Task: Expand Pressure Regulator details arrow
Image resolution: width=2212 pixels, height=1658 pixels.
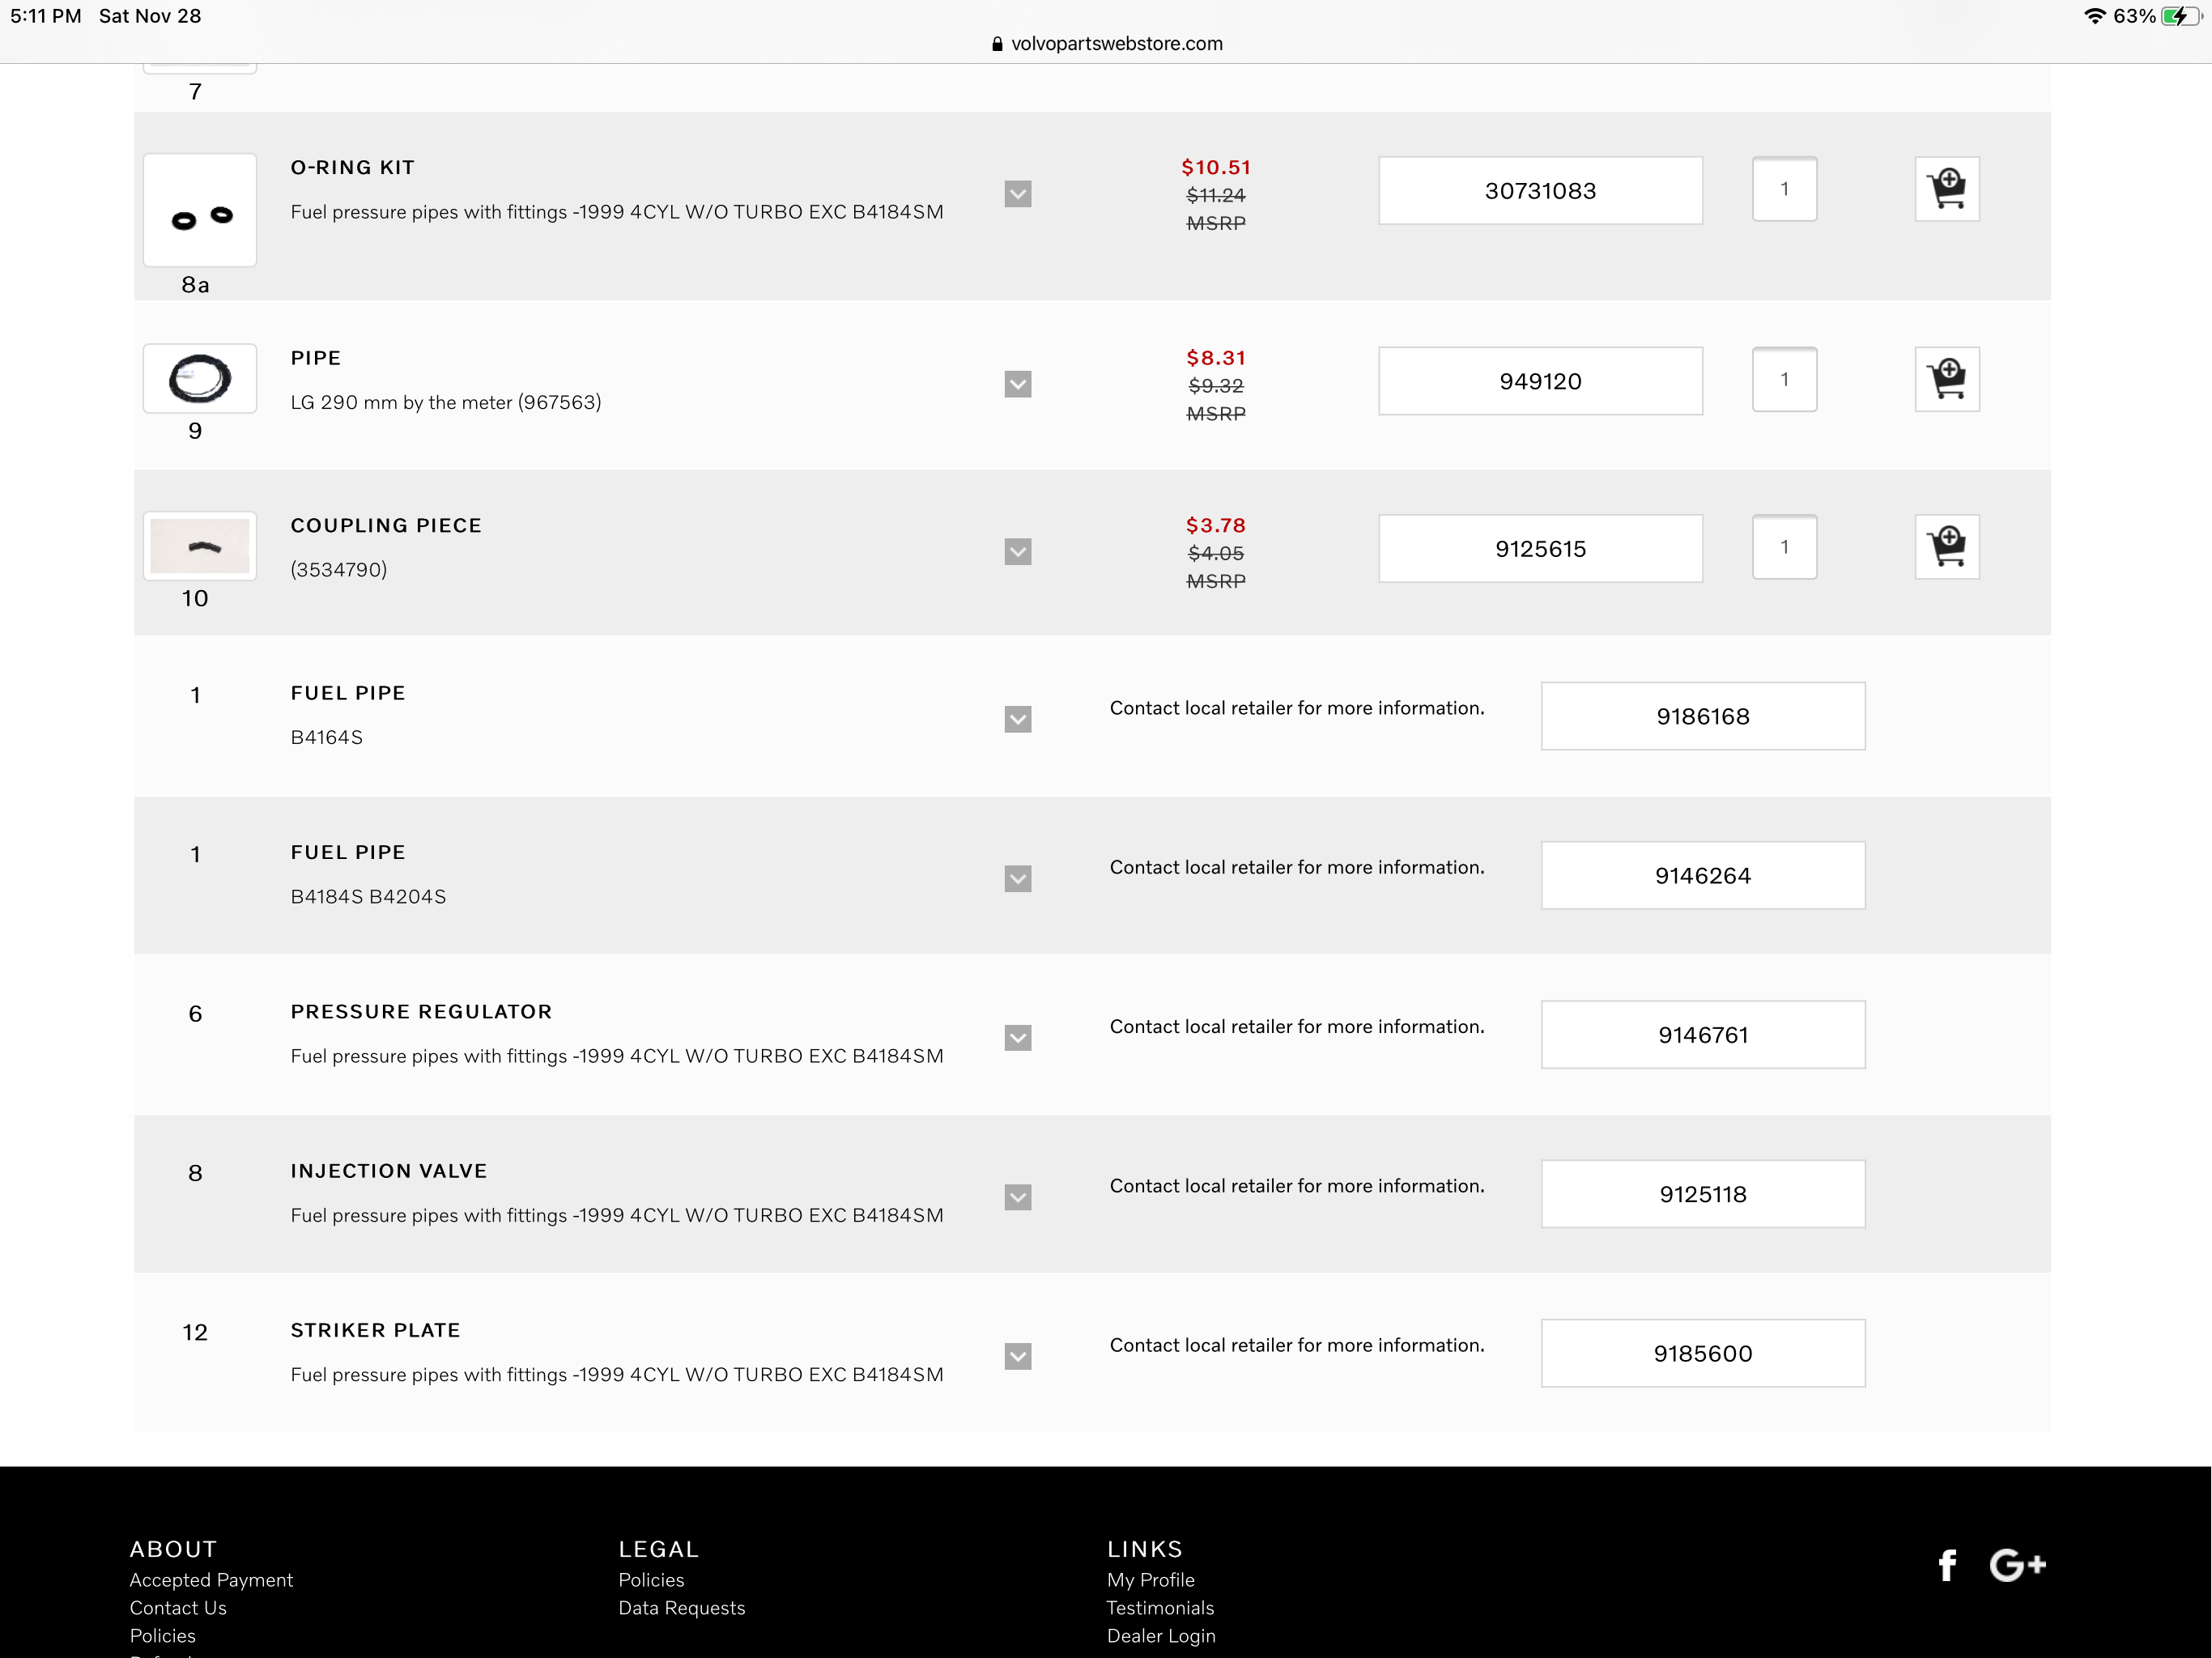Action: (x=1017, y=1038)
